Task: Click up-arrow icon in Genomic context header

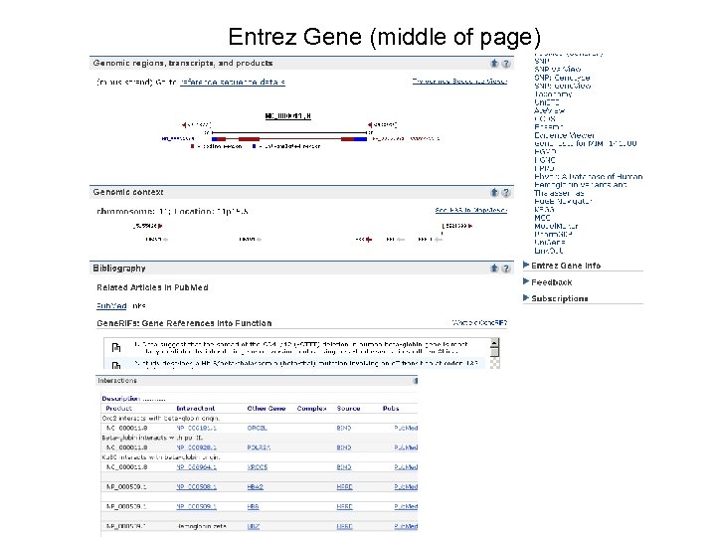Action: [494, 192]
